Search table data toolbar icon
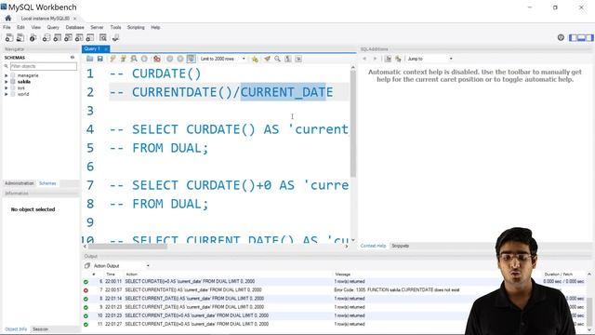The image size is (595, 335). pos(103,37)
